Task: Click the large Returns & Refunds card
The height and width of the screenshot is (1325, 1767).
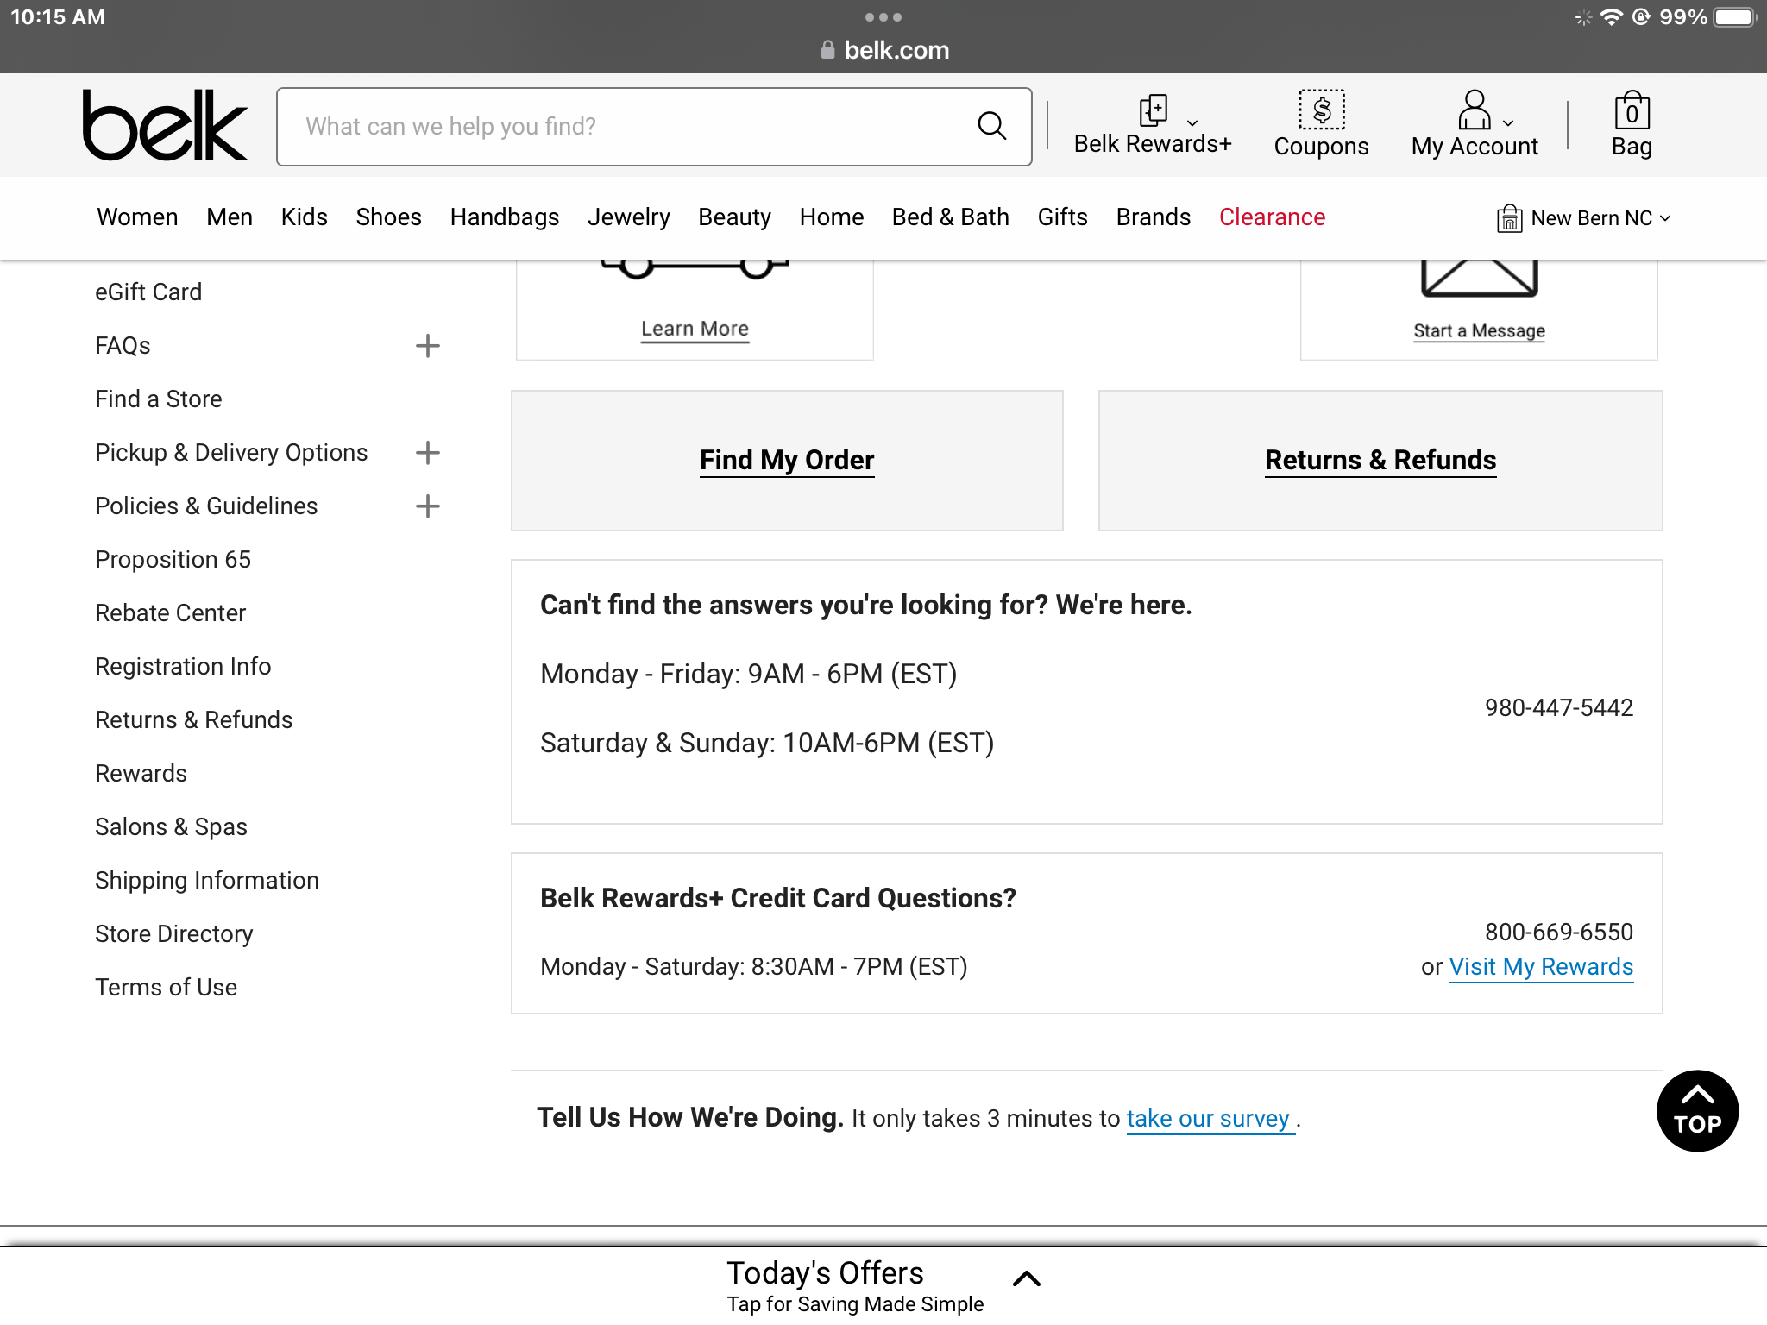Action: pos(1380,461)
